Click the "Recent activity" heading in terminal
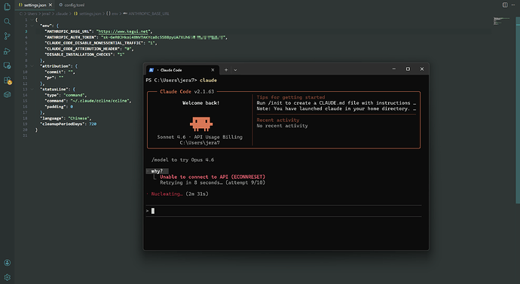The height and width of the screenshot is (284, 520). pos(278,120)
